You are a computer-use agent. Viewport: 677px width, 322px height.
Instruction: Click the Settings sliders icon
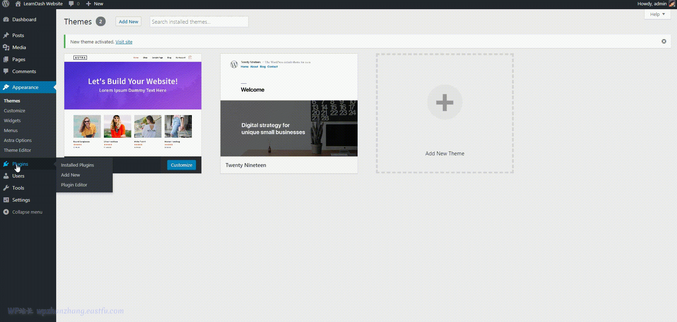point(6,200)
